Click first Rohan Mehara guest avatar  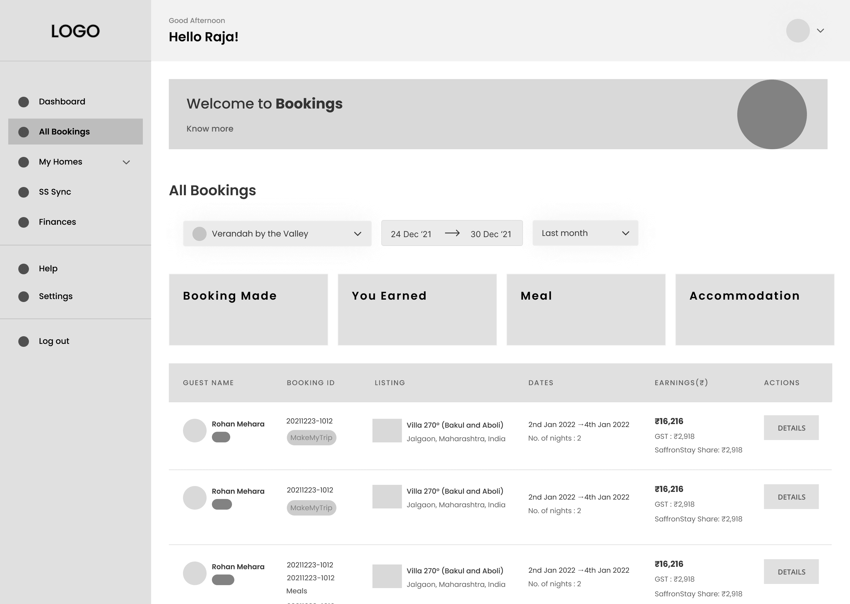194,431
